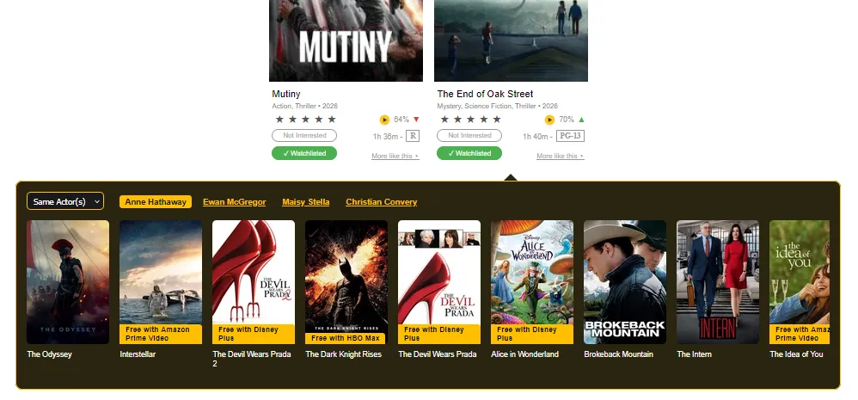Click Free with Disney Plus on Alice in Wonderland
Viewport: 858px width, 400px height.
pos(532,334)
